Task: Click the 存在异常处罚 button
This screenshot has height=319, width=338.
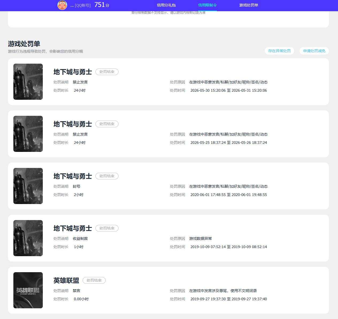Action: point(279,51)
